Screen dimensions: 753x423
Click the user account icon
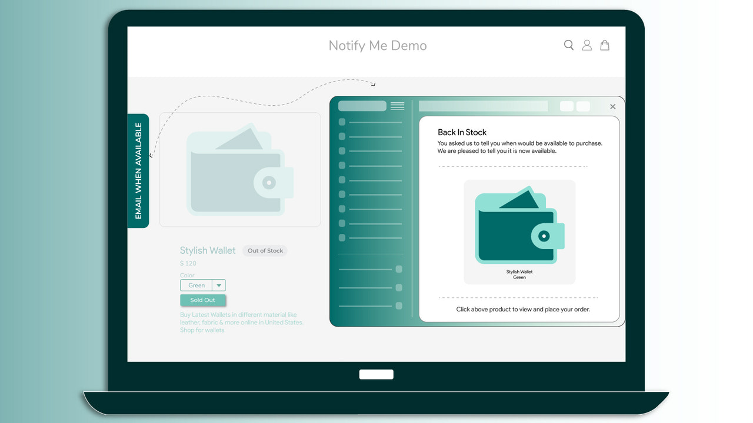pos(587,45)
